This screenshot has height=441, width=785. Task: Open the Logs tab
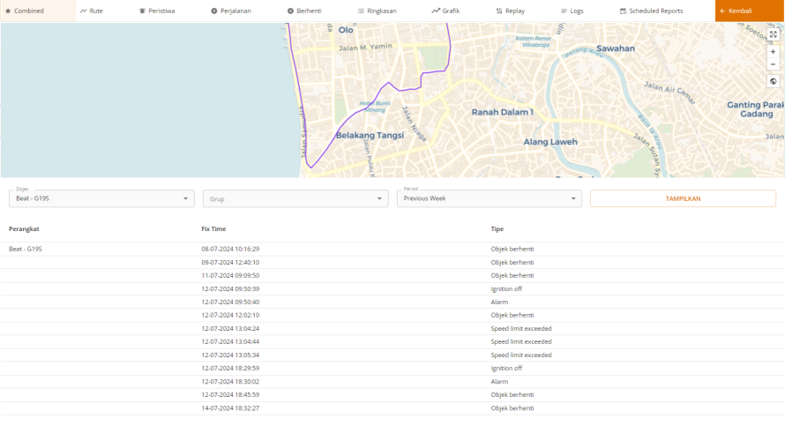tap(572, 11)
